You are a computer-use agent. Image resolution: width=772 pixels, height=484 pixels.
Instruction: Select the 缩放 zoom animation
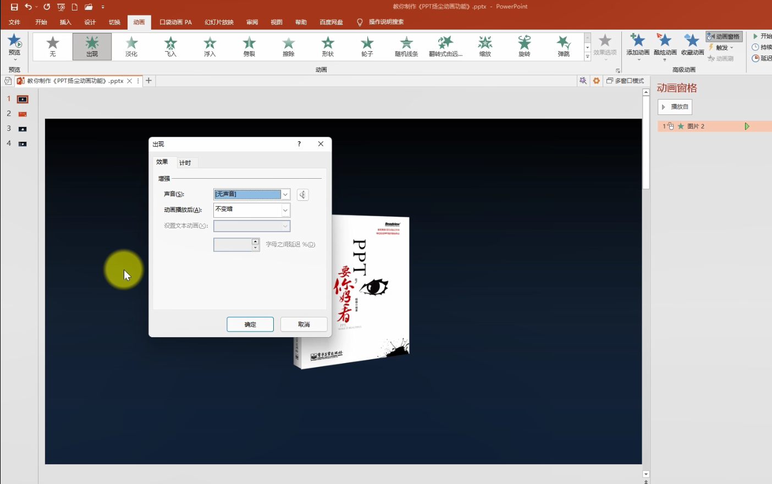pyautogui.click(x=485, y=46)
